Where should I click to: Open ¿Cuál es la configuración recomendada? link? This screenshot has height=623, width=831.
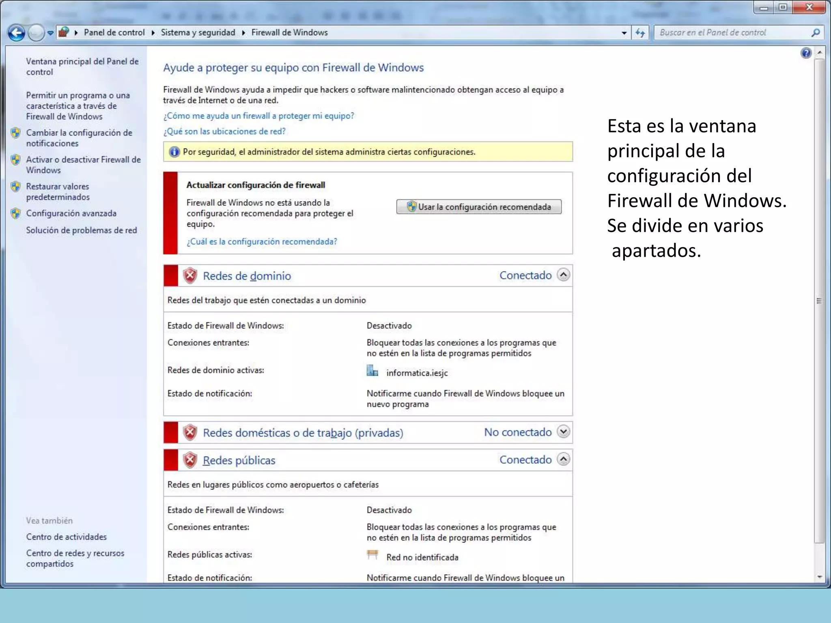262,242
